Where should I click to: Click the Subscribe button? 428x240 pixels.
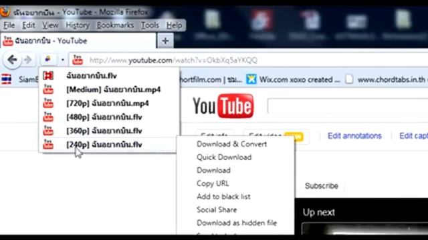click(x=322, y=186)
